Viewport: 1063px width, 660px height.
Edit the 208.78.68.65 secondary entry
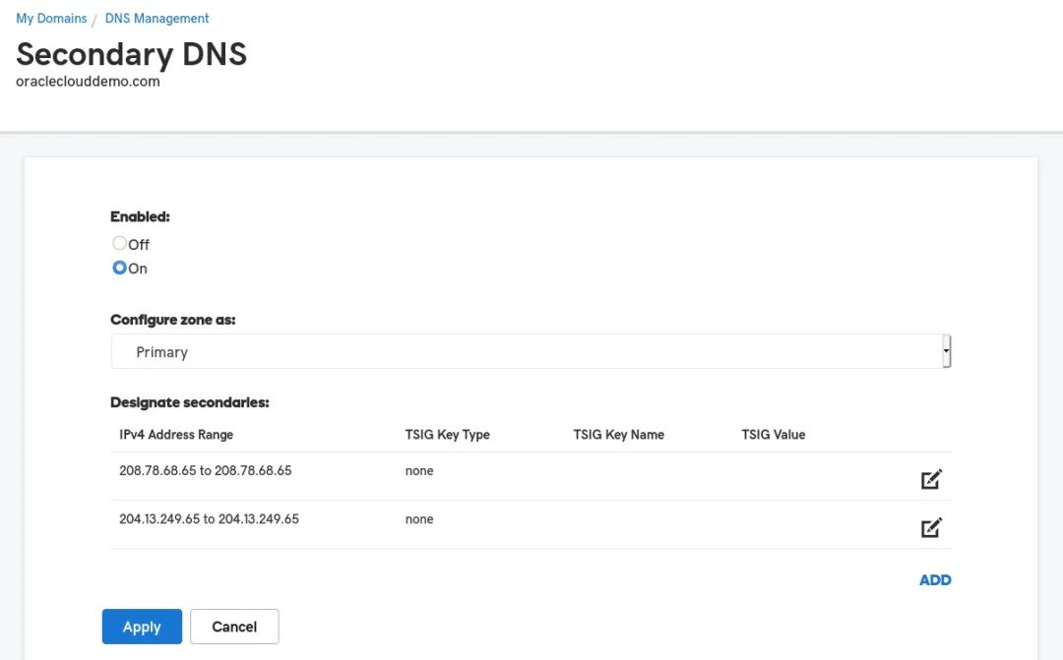(x=930, y=480)
